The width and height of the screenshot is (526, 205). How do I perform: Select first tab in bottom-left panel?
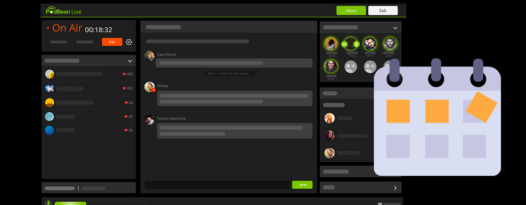point(60,188)
